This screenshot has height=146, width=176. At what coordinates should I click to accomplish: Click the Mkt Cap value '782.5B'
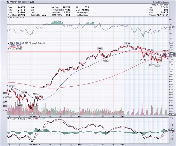(66, 7)
